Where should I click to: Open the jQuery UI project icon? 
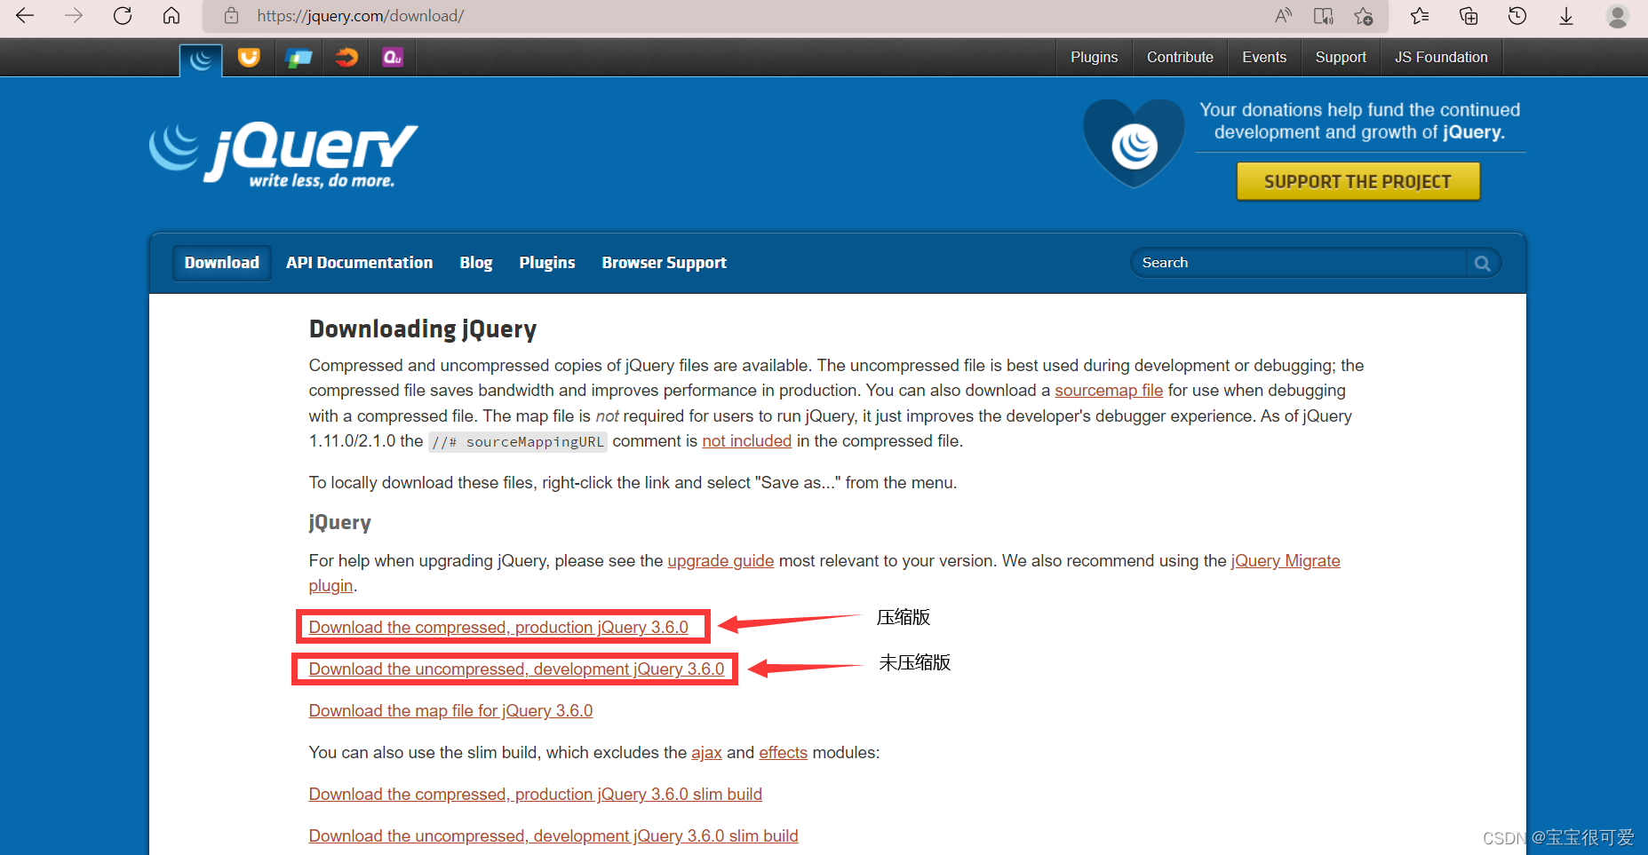[x=249, y=58]
